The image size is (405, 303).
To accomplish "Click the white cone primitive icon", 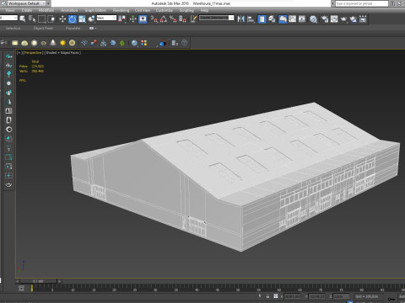I will [x=53, y=43].
